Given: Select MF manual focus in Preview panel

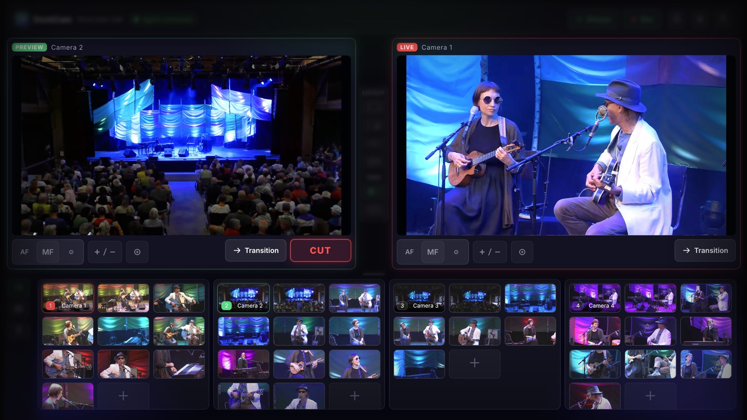Looking at the screenshot, I should point(48,252).
